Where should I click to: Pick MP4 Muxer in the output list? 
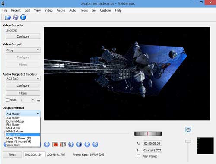point(23,128)
